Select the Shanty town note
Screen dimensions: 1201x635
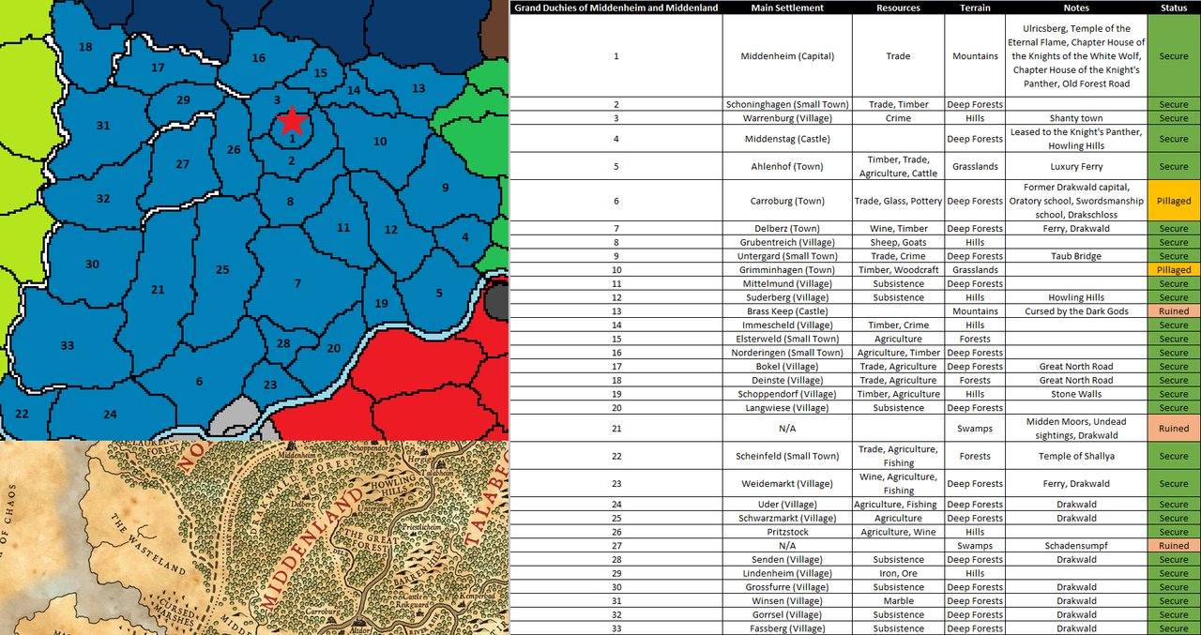(1076, 118)
